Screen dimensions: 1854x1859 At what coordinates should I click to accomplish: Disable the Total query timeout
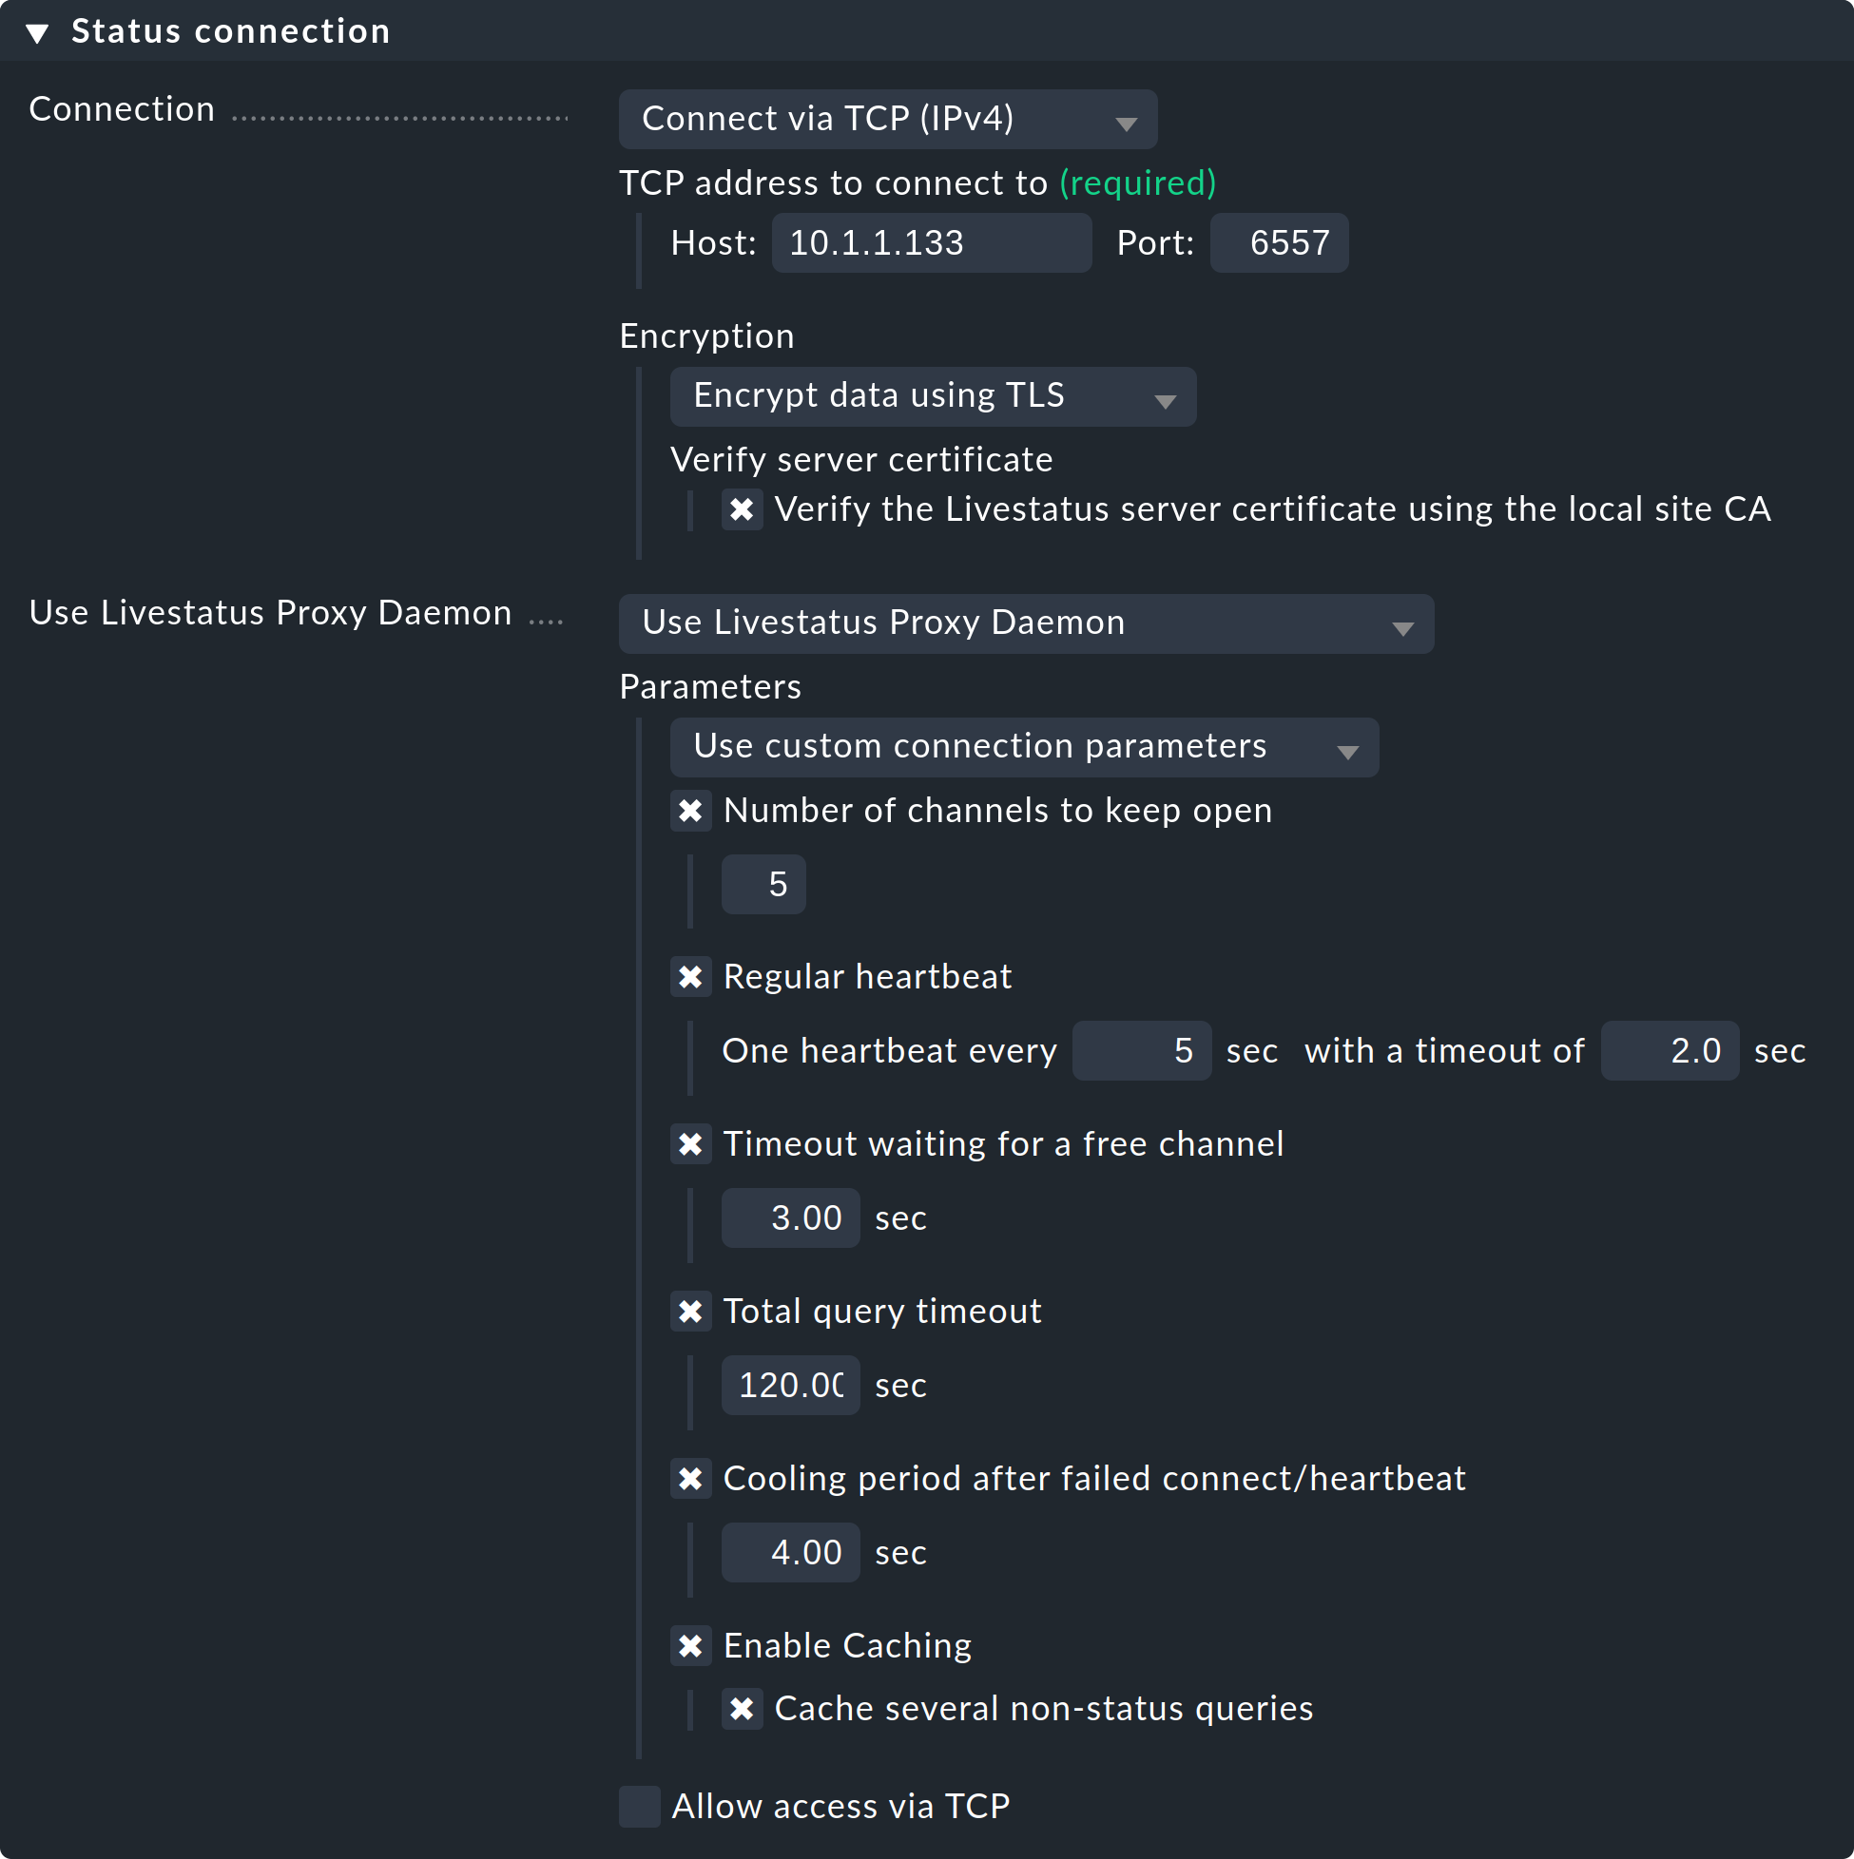pyautogui.click(x=691, y=1312)
